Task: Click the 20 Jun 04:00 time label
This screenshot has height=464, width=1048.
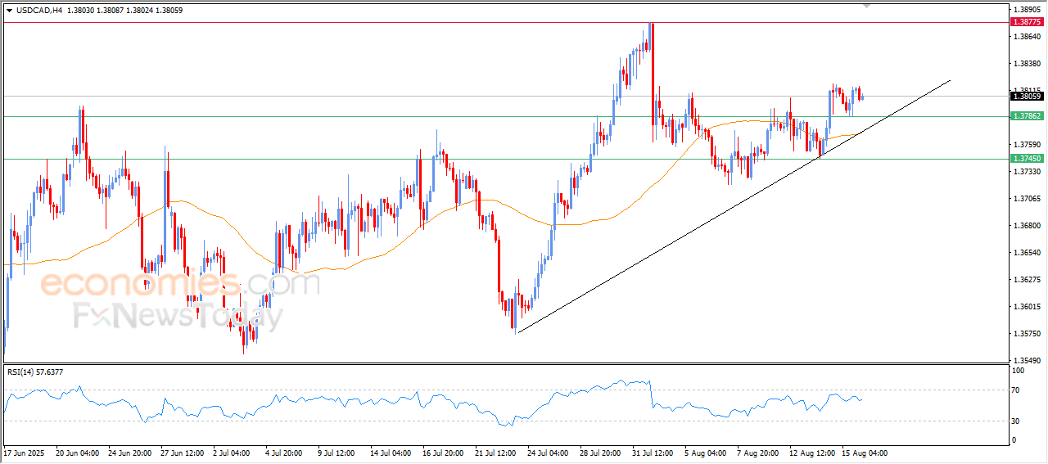Action: (78, 453)
